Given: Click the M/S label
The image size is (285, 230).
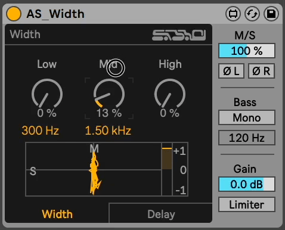Looking at the screenshot, I should tap(245, 35).
